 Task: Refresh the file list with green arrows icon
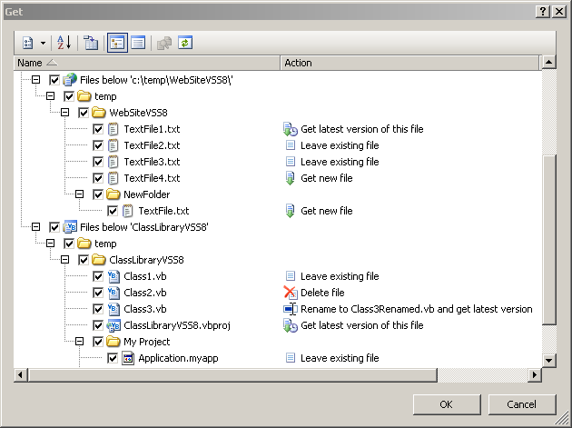pyautogui.click(x=185, y=43)
